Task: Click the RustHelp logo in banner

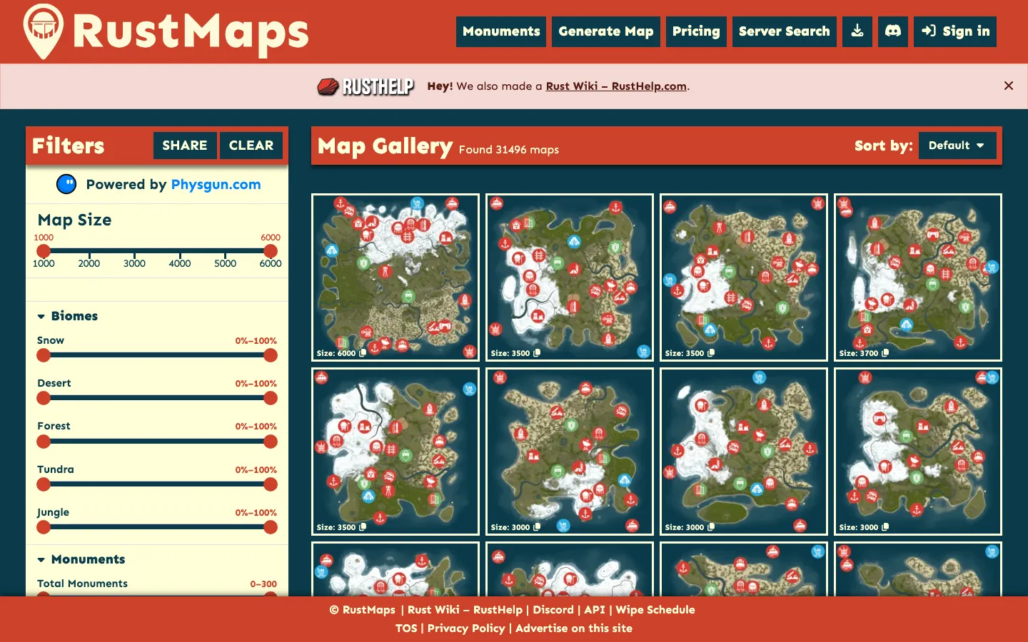Action: [x=366, y=86]
